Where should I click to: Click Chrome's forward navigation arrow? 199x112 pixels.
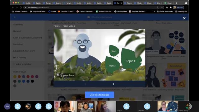(17, 7)
